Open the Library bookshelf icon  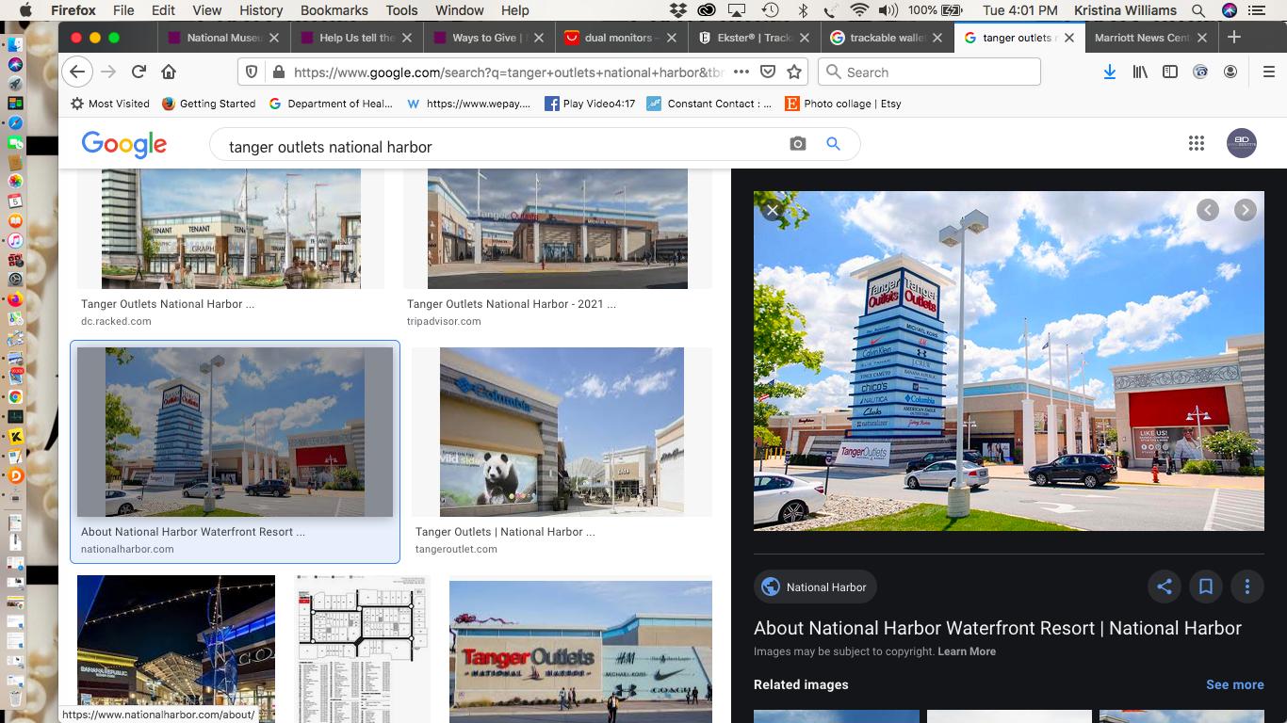[1140, 72]
